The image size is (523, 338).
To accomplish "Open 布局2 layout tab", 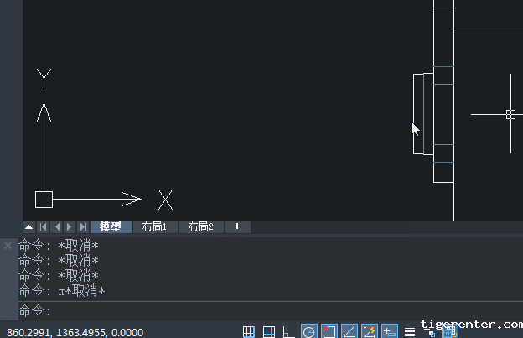I will tap(201, 227).
